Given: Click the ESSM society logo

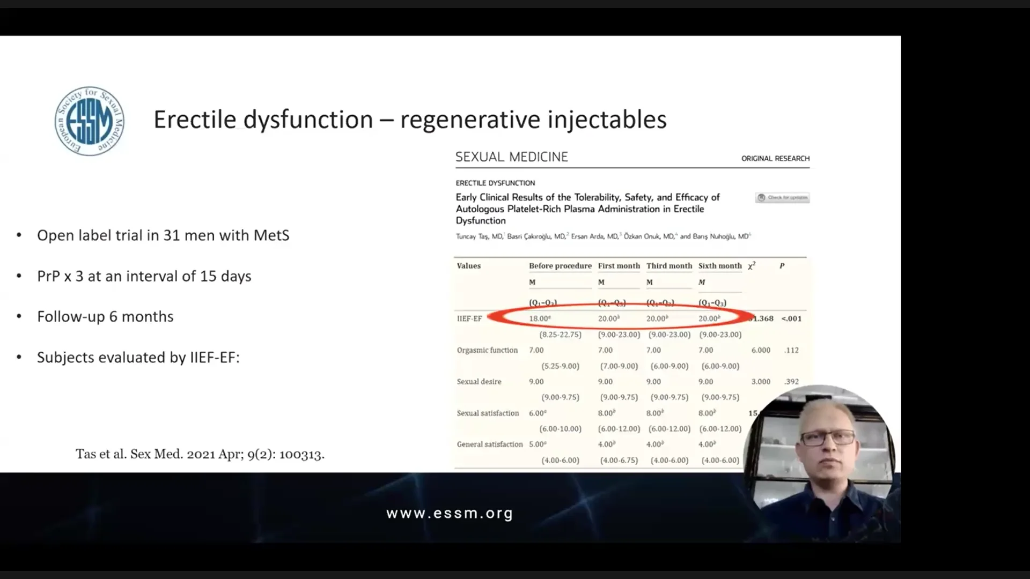Looking at the screenshot, I should [90, 121].
